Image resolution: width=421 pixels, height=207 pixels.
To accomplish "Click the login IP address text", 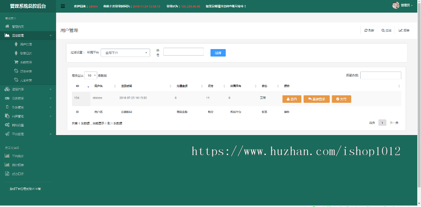I will tap(191, 6).
